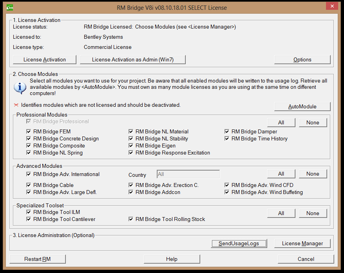Disable RM Bridge Tool Rolling Stock
The image size is (344, 273).
pyautogui.click(x=131, y=219)
